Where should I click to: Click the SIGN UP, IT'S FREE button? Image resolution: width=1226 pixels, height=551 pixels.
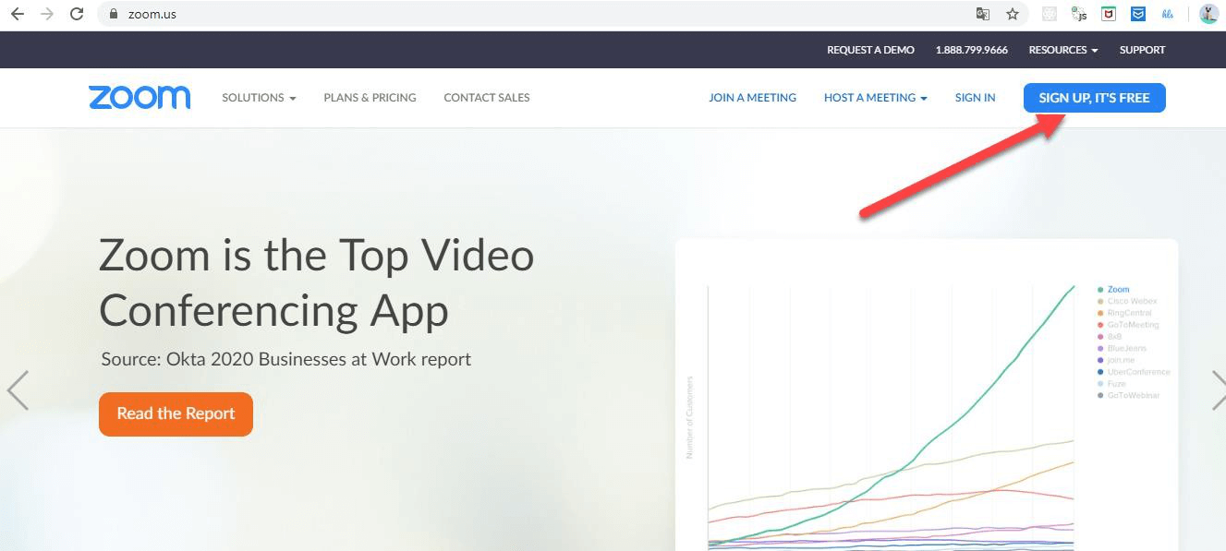1094,97
